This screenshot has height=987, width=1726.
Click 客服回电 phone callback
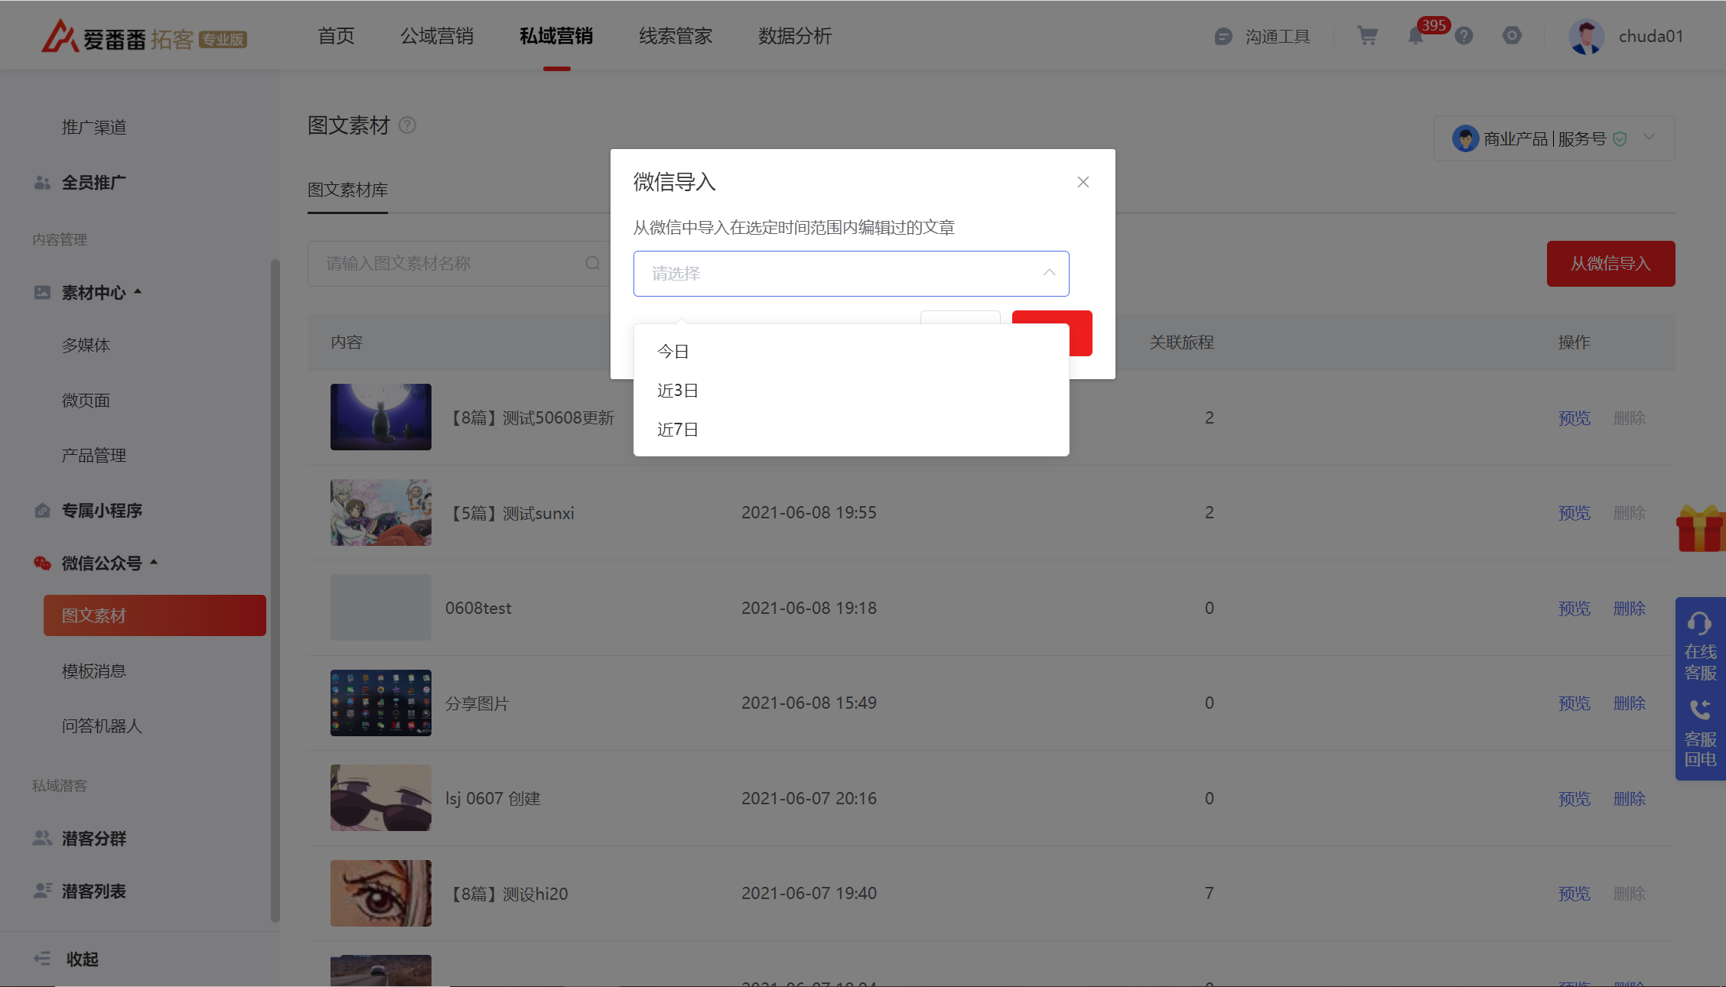tap(1700, 733)
